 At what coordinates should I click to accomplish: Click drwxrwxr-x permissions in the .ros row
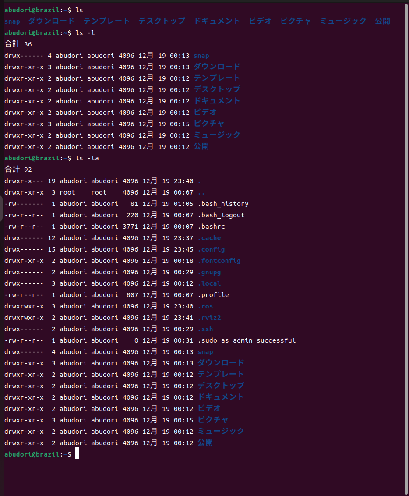point(24,306)
